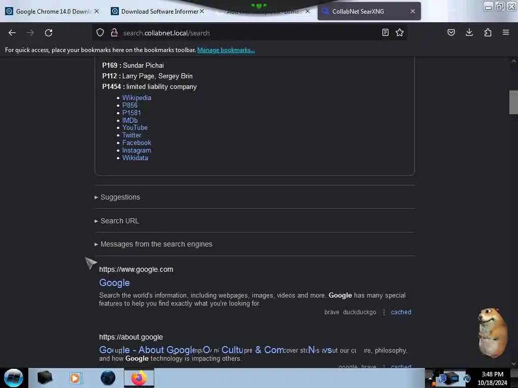This screenshot has height=388, width=518.
Task: Close the CollabNet SearXNG tab
Action: click(413, 11)
